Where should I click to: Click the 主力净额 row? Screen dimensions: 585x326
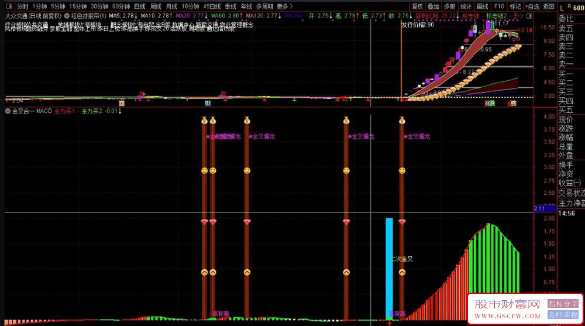coord(571,203)
